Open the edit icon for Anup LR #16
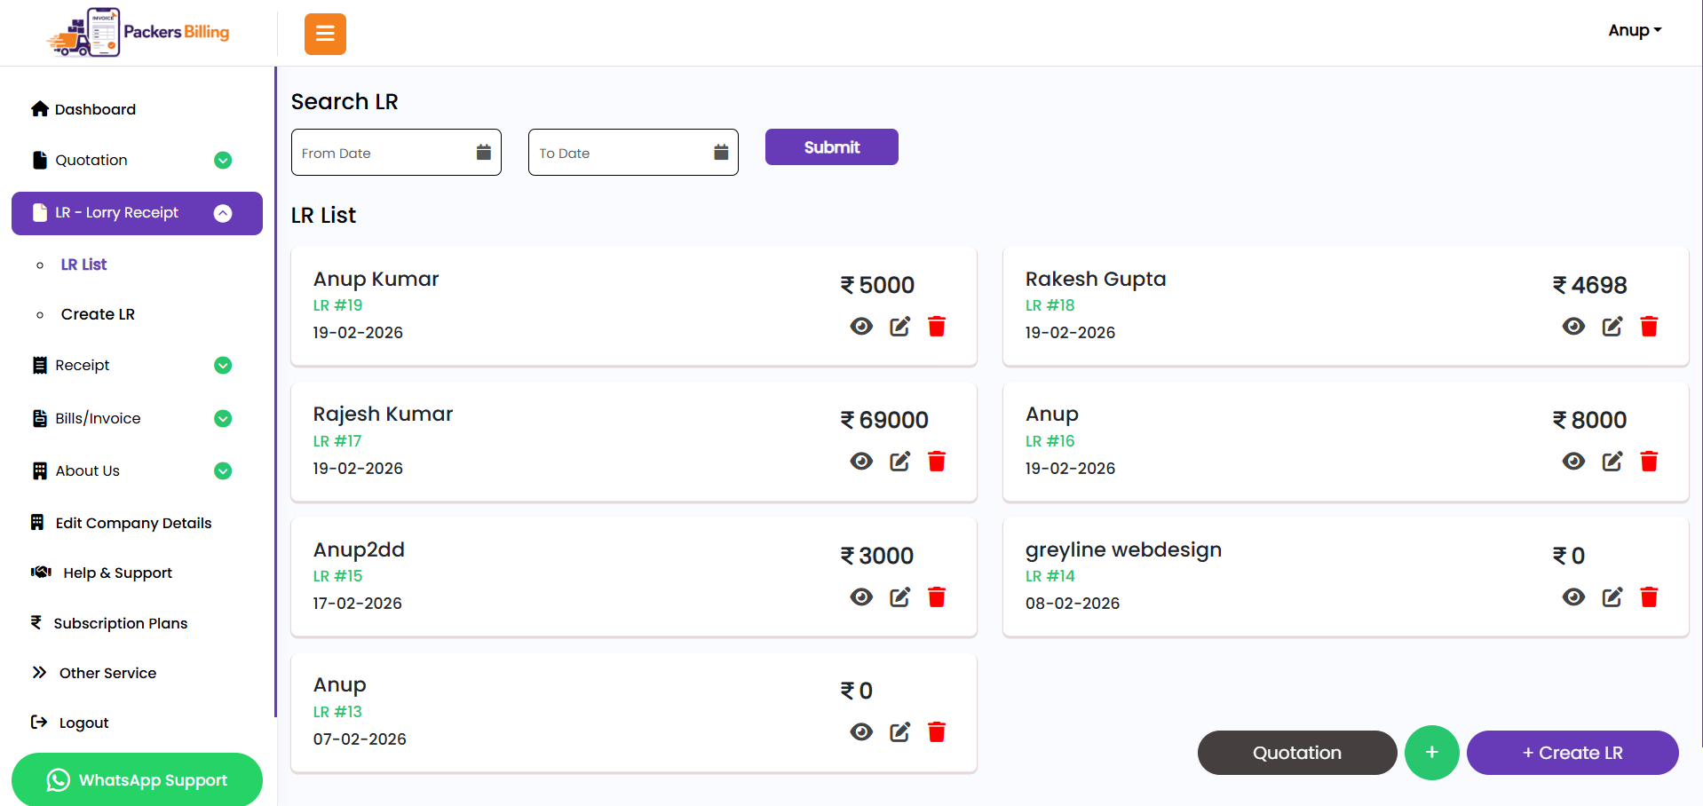 pyautogui.click(x=1612, y=462)
